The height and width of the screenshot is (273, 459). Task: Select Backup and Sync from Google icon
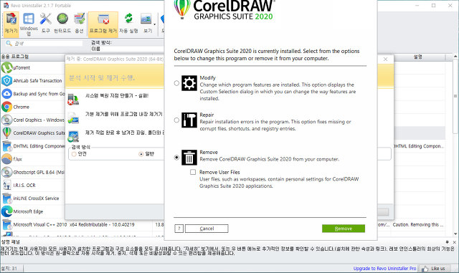pos(6,94)
